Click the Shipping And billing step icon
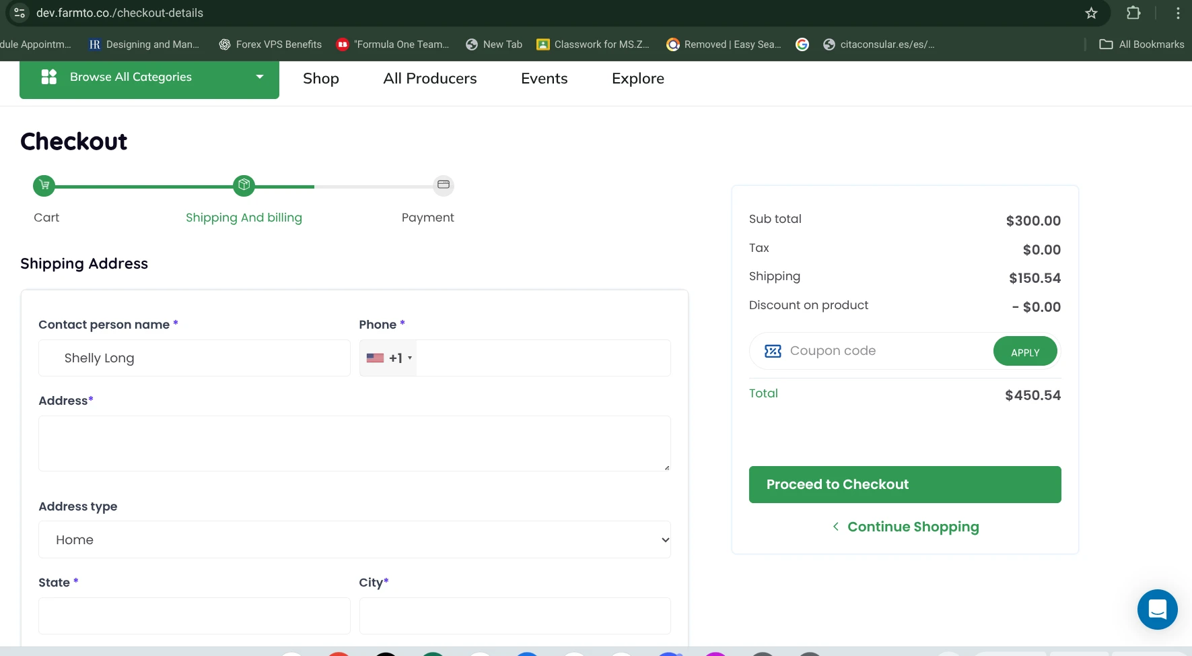 click(x=244, y=185)
